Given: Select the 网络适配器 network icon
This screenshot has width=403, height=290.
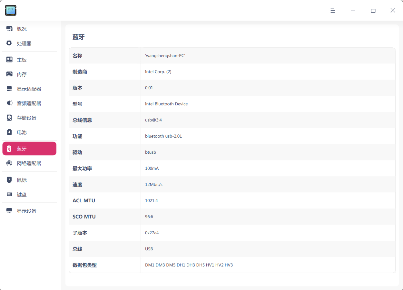Looking at the screenshot, I should tap(9, 163).
